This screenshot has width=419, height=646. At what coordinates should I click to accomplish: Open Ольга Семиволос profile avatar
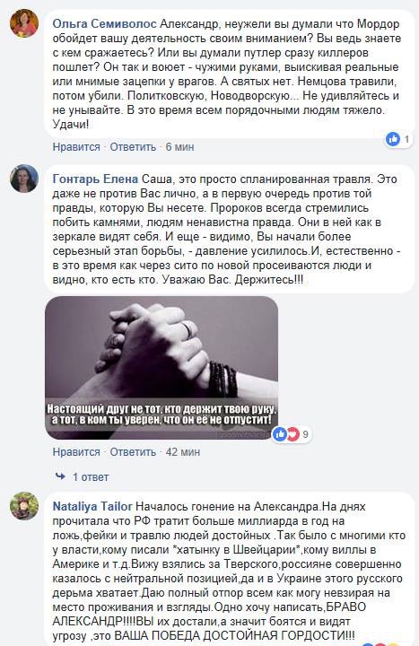[x=24, y=23]
